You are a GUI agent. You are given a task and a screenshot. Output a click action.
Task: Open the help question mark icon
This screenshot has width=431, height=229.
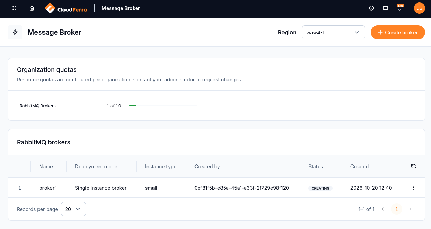pos(371,8)
